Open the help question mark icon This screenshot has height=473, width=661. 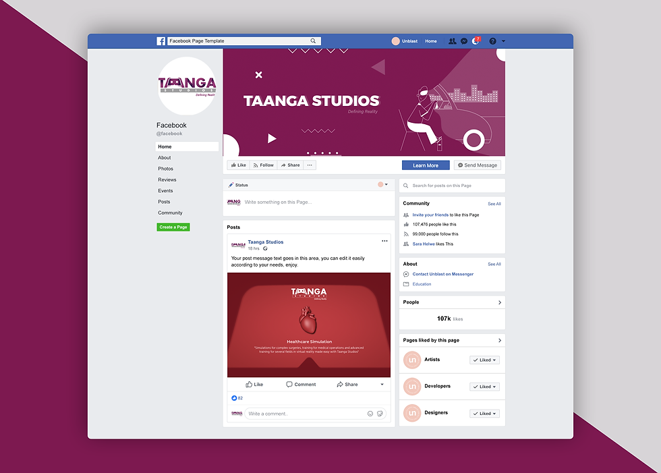pos(493,41)
